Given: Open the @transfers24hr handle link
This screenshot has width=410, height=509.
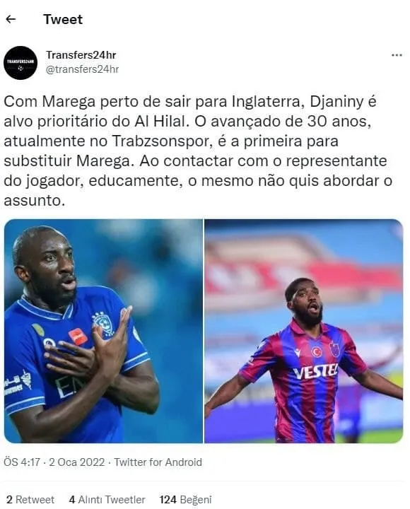Looking at the screenshot, I should click(x=83, y=69).
